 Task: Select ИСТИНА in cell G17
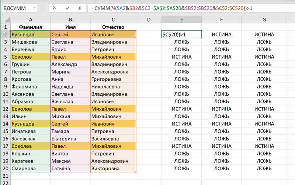pyautogui.click(x=264, y=146)
